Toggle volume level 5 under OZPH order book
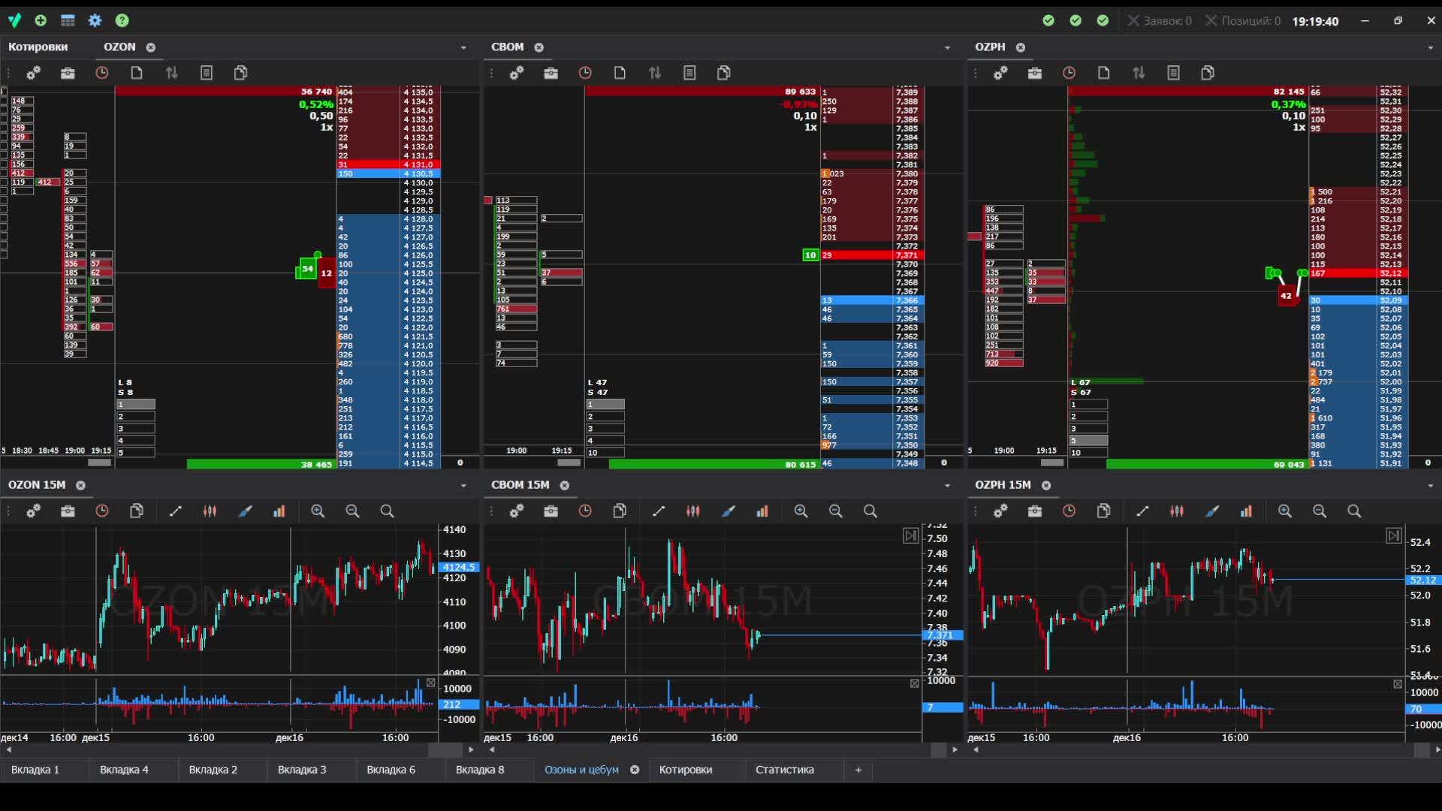The height and width of the screenshot is (811, 1442). (1088, 441)
